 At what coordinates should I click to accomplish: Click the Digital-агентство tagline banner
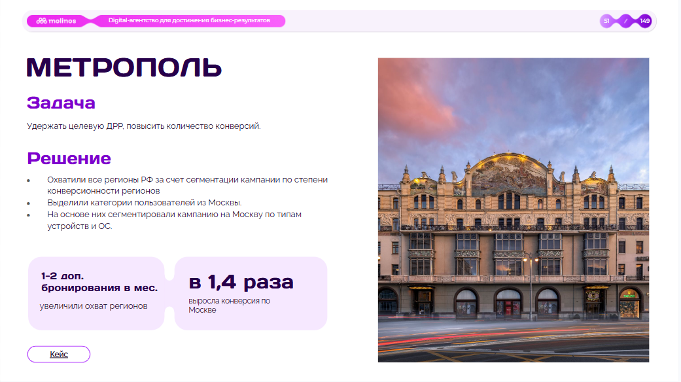(189, 20)
